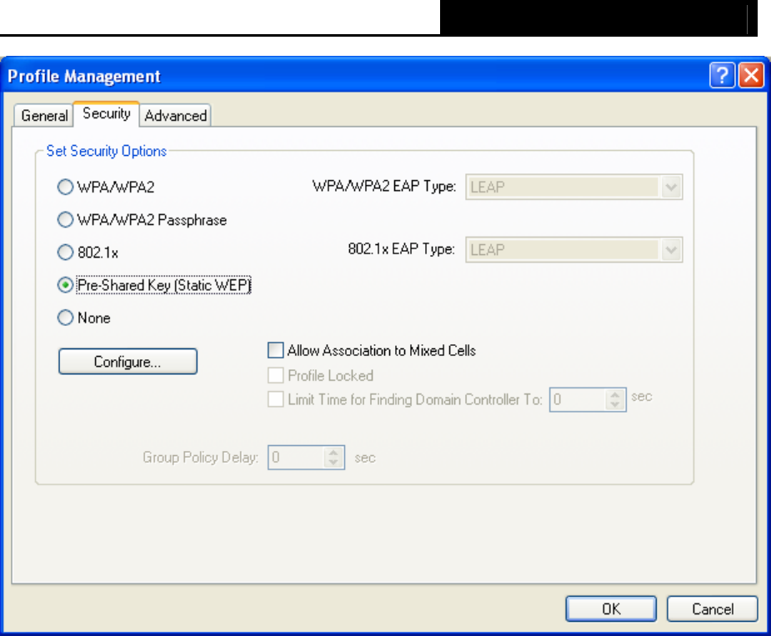The height and width of the screenshot is (636, 771).
Task: Click the Cancel button
Action: pos(713,609)
